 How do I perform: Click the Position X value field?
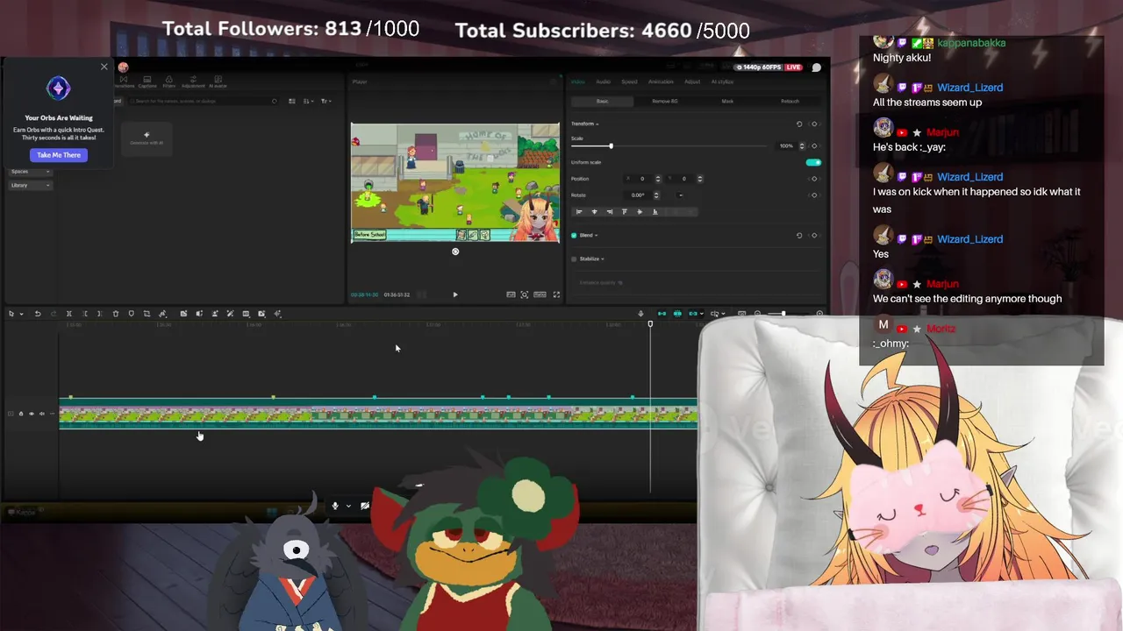point(642,179)
